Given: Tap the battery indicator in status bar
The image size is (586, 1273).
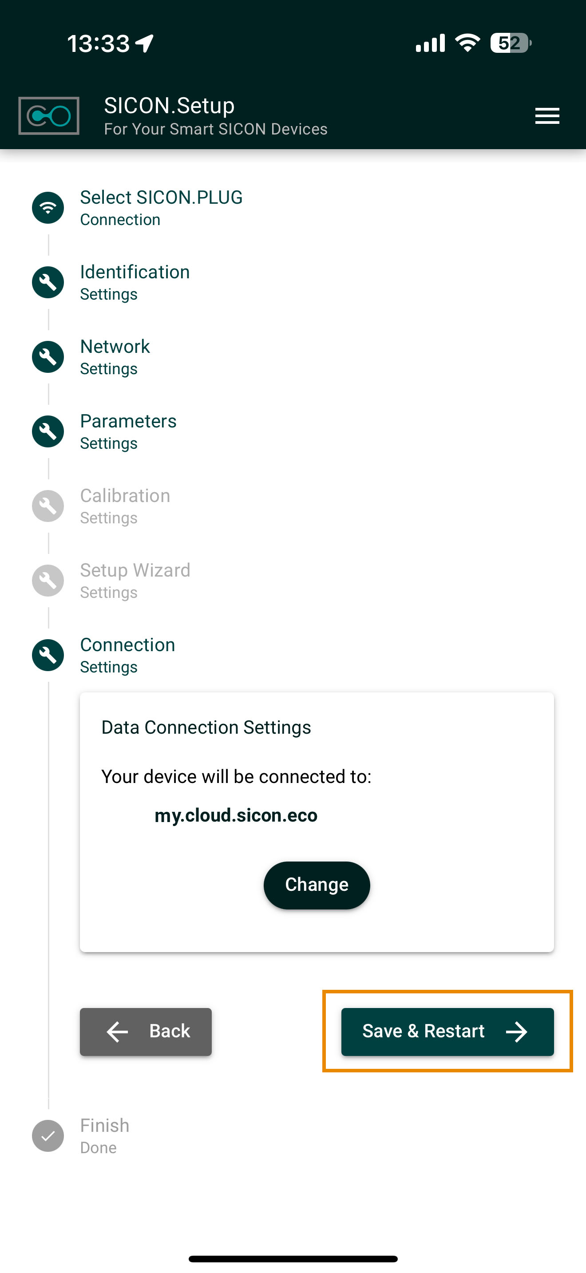Looking at the screenshot, I should click(510, 43).
